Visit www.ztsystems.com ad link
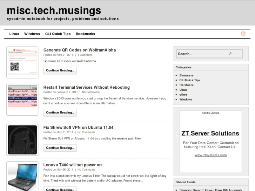 [211, 155]
